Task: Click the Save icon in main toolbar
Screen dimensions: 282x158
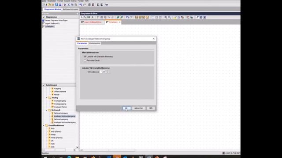Action: point(56,5)
